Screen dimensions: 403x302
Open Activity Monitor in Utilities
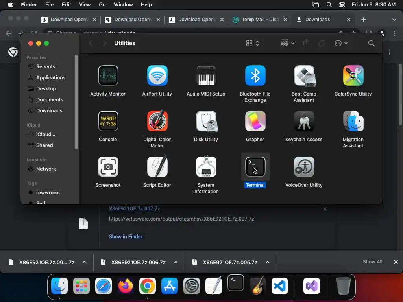[108, 75]
